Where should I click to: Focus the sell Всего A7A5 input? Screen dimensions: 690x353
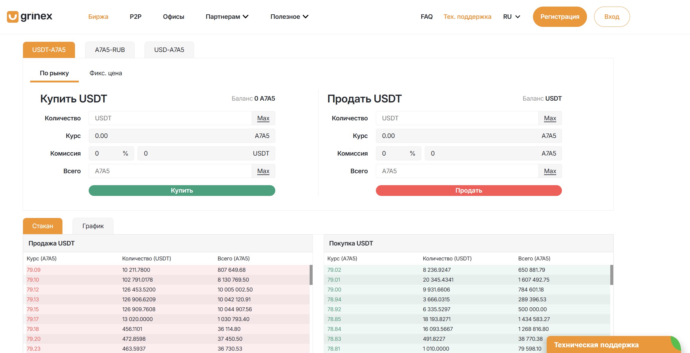click(x=457, y=171)
